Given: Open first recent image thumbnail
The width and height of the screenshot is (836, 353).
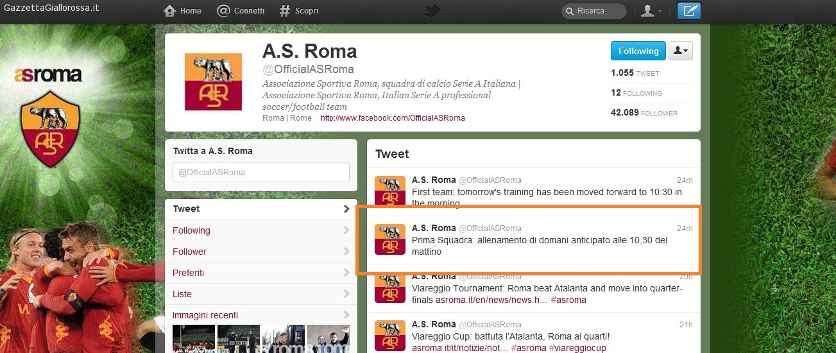Looking at the screenshot, I should 193,339.
